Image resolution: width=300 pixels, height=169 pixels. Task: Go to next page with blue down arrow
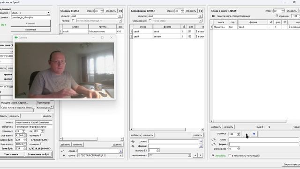coord(254,134)
